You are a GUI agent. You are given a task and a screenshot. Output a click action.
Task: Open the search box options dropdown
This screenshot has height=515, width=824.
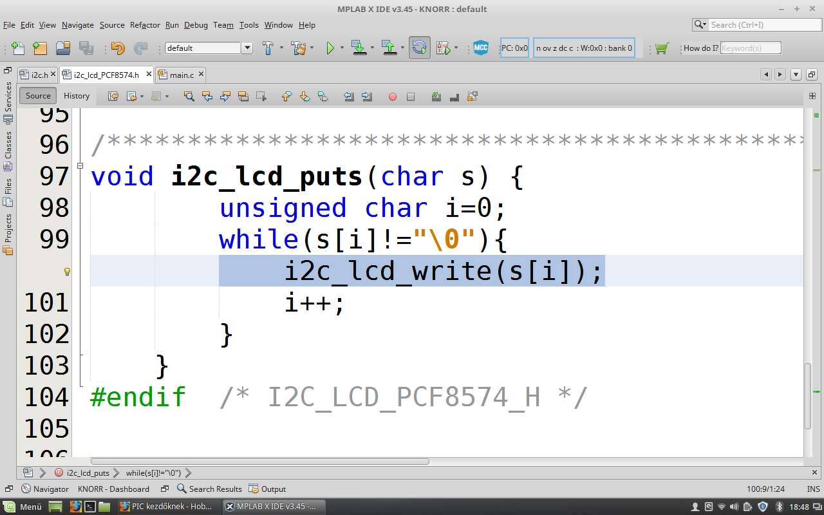coord(700,24)
